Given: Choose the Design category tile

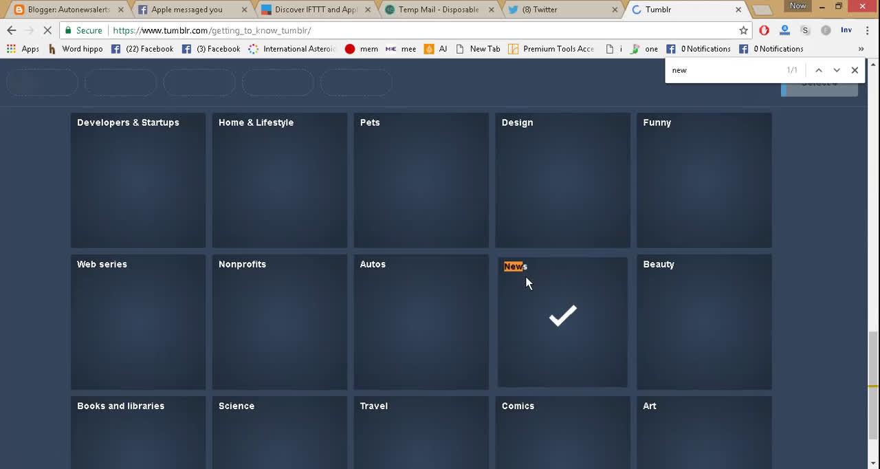Looking at the screenshot, I should 562,180.
